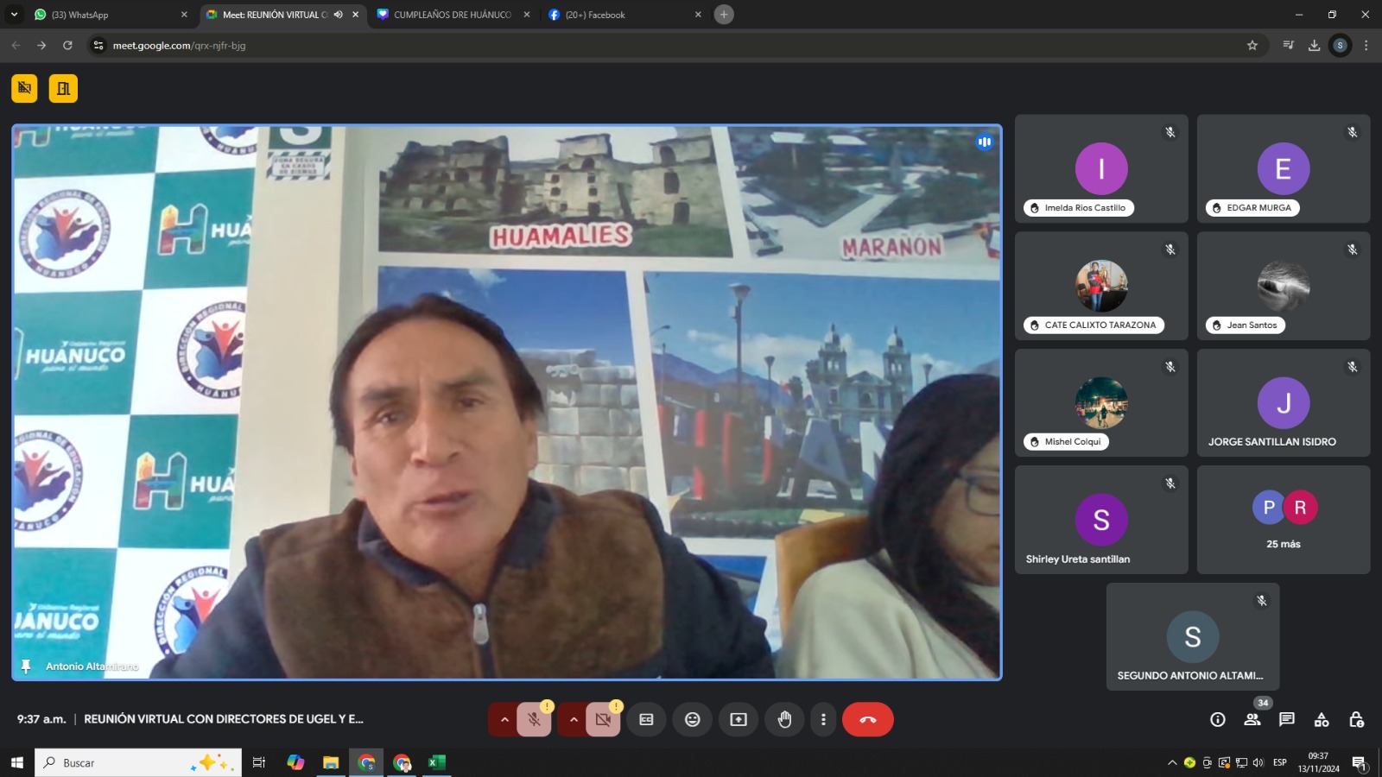Select JORGE SANTILLAN ISIDRO participant tile

point(1284,402)
